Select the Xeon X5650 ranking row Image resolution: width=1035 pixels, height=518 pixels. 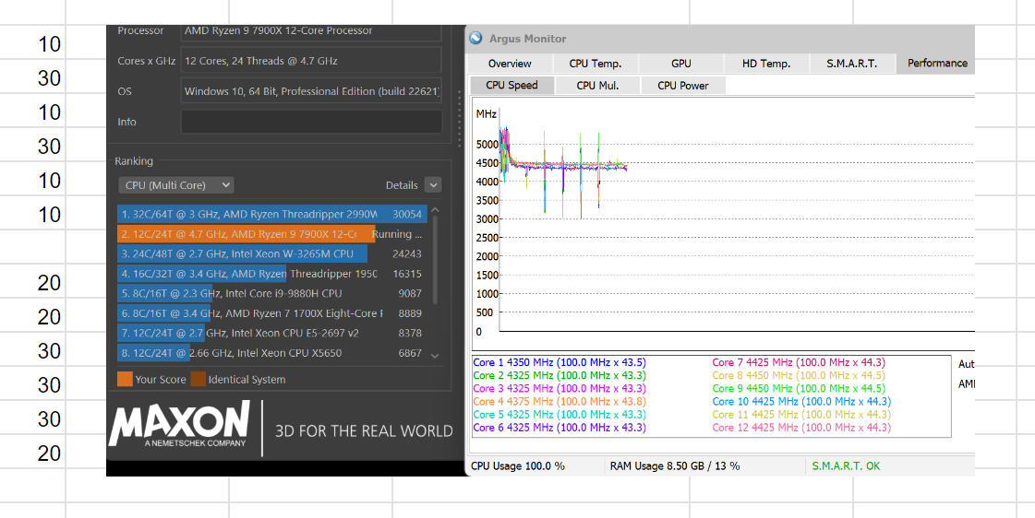point(272,353)
